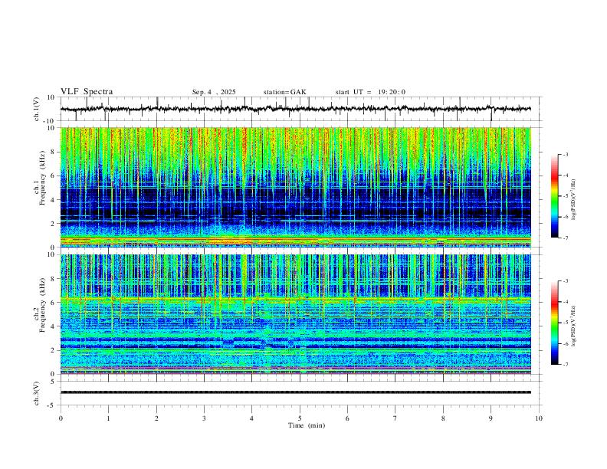Click the "2" kHz tick on ch.2 spectrogram axis
The height and width of the screenshot is (469, 607).
click(54, 350)
